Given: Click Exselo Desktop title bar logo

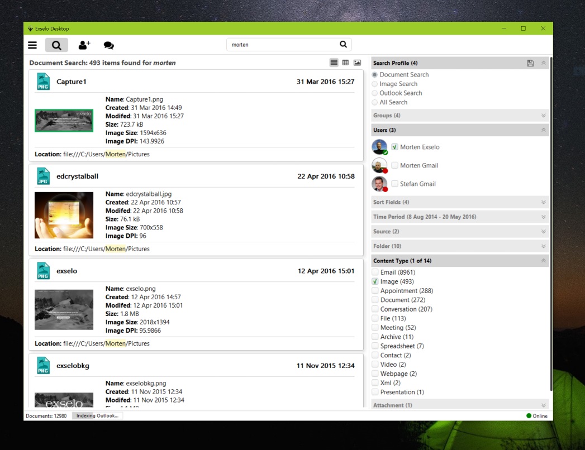Looking at the screenshot, I should click(x=30, y=28).
